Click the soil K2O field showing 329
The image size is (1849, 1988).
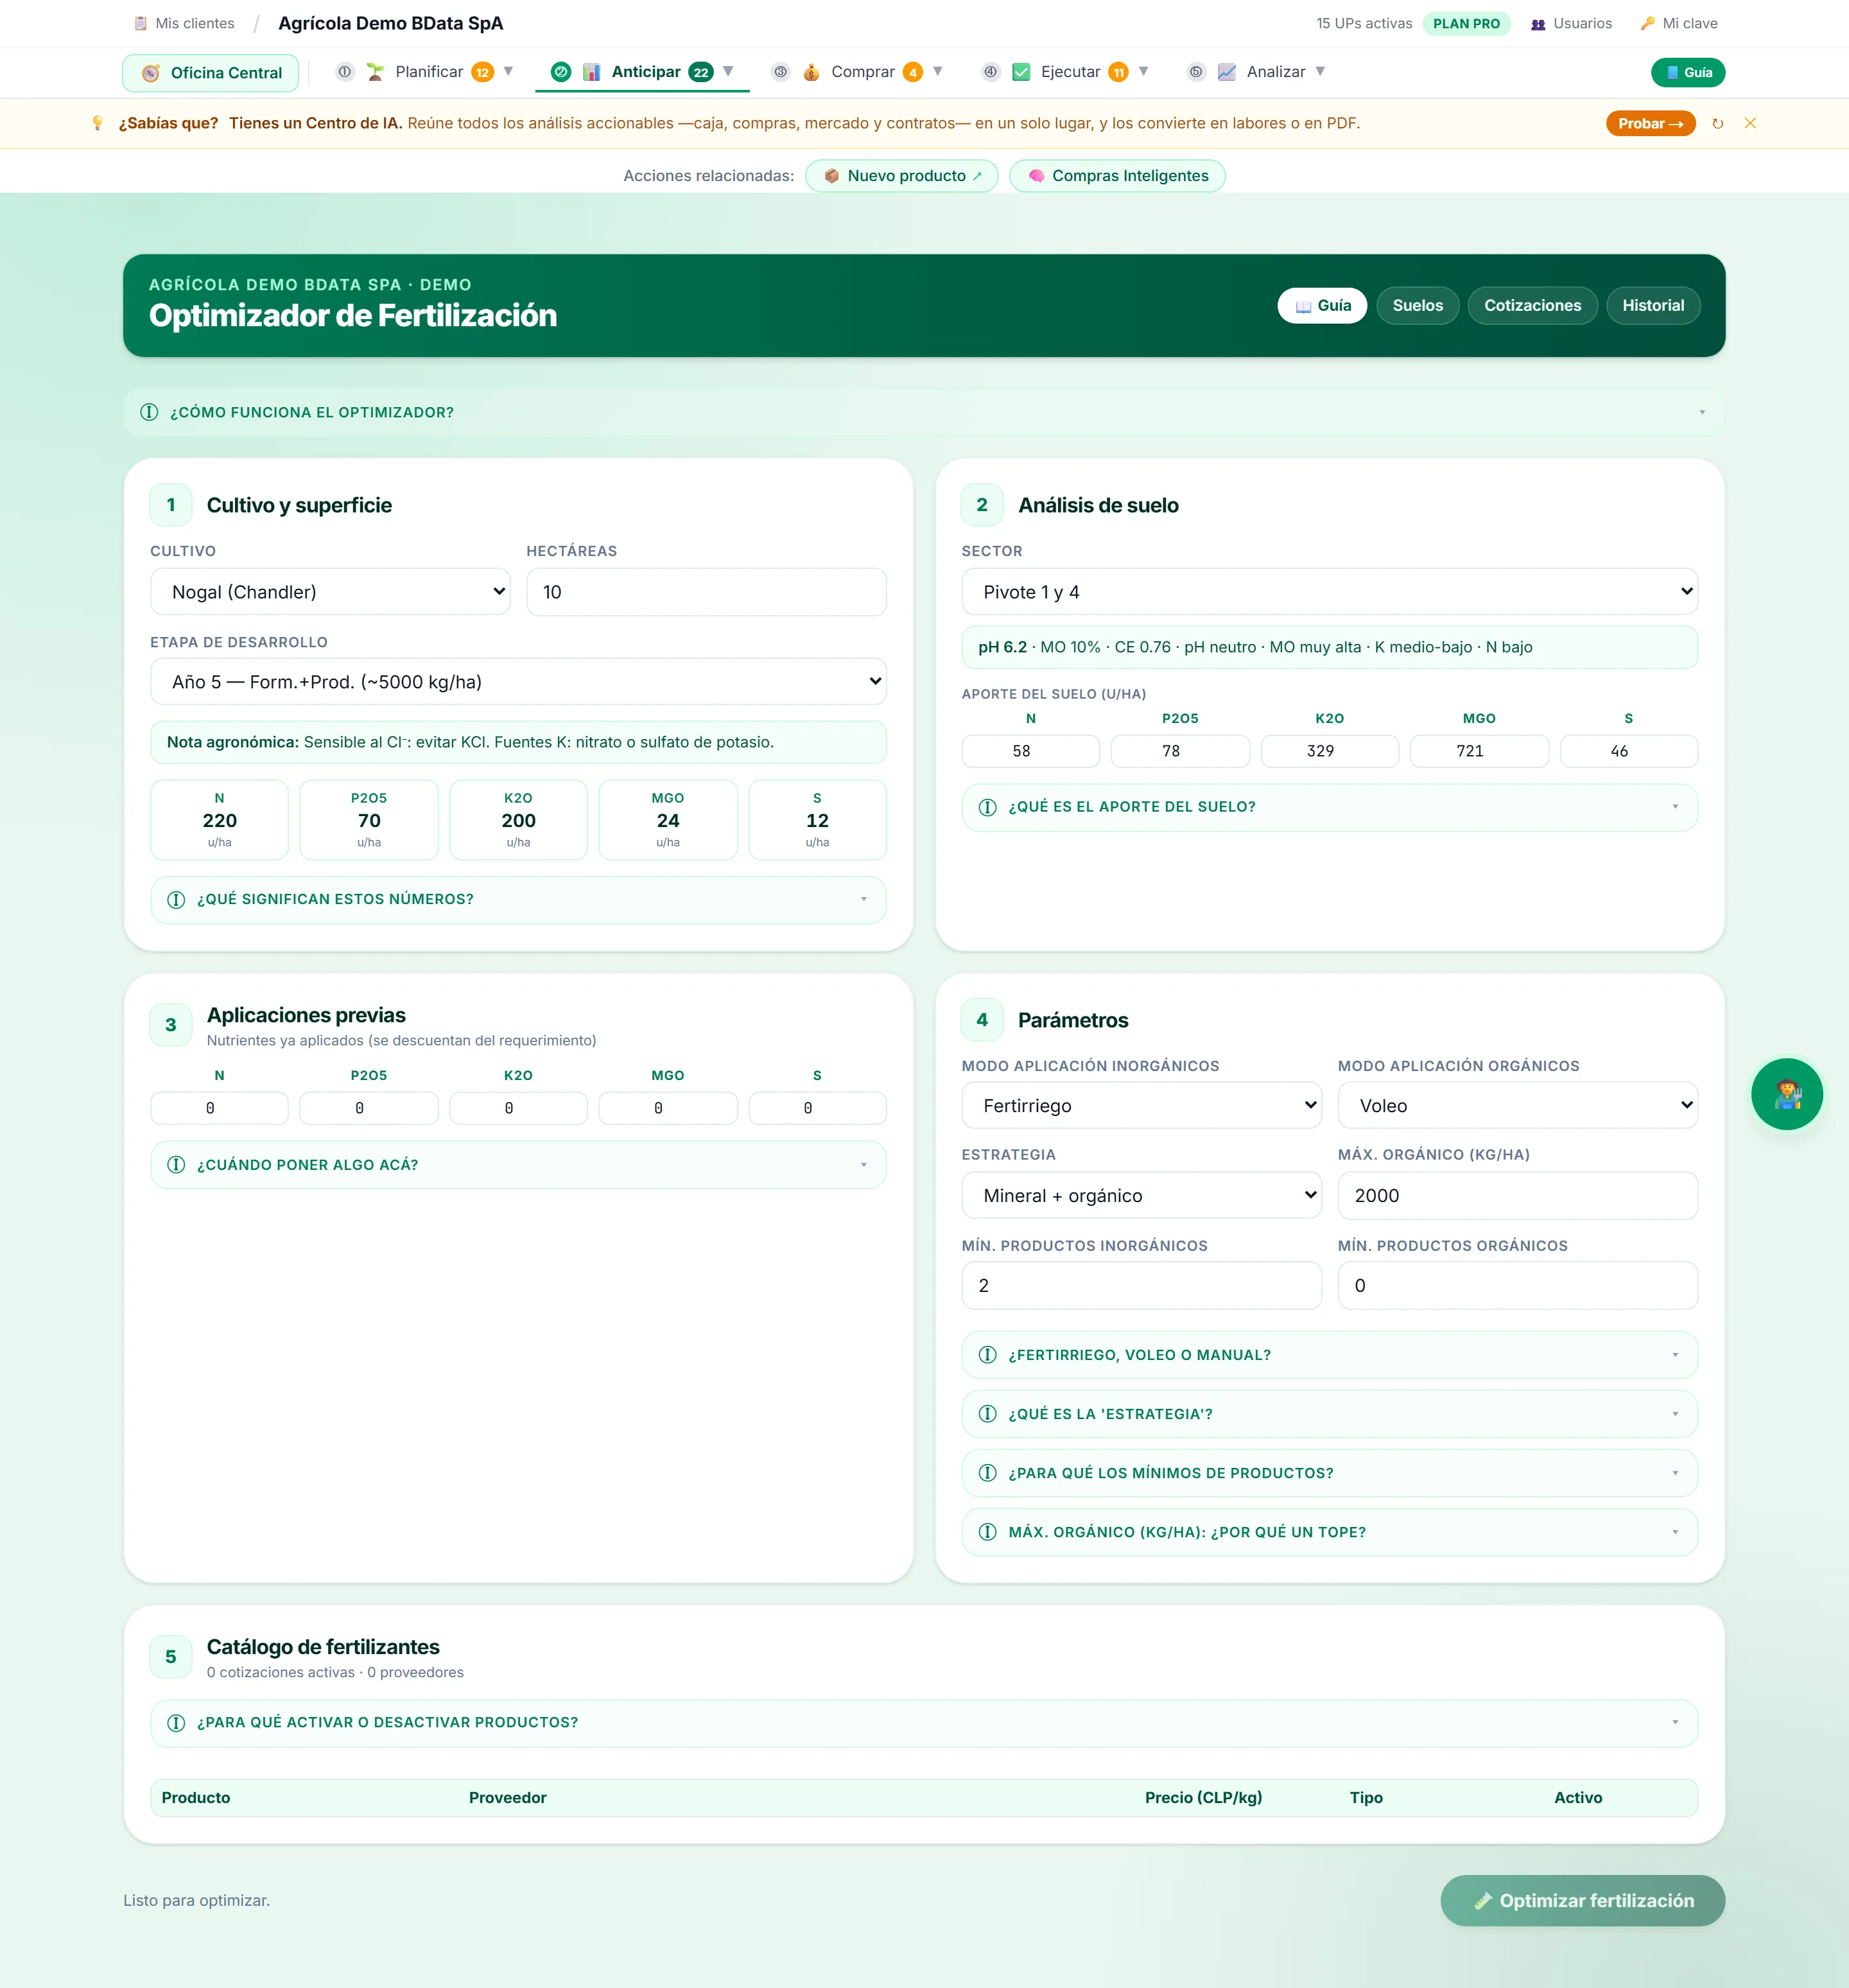[x=1329, y=751]
